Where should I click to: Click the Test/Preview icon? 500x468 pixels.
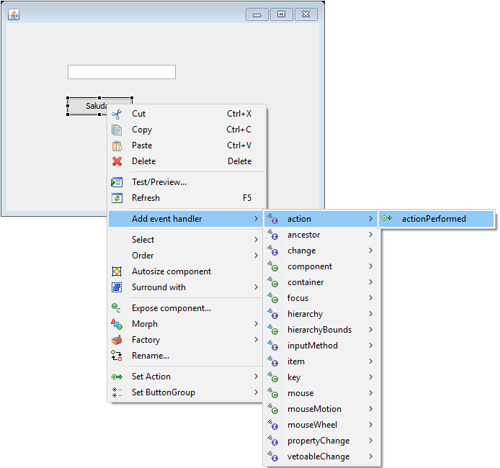117,182
